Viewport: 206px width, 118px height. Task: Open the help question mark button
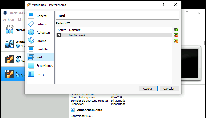(164, 5)
